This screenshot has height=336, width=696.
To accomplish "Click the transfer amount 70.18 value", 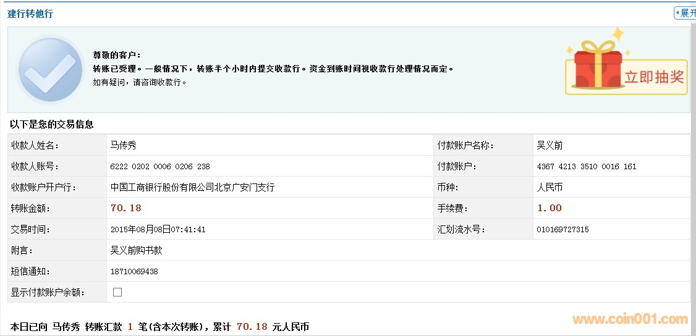I will pyautogui.click(x=126, y=208).
